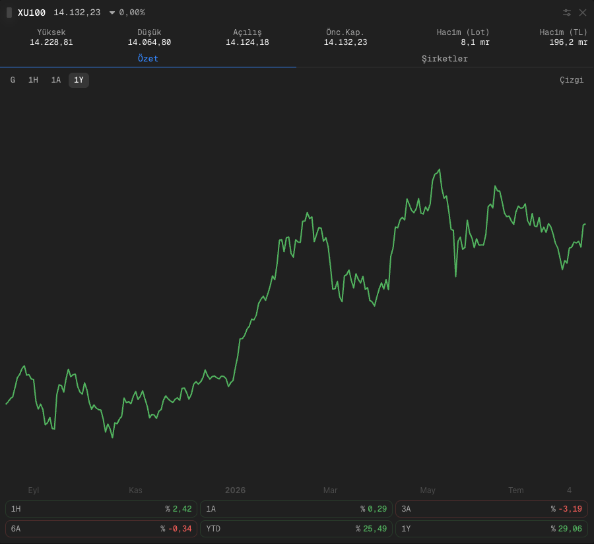The image size is (594, 544).
Task: Click the Hacim (TL) volume value
Action: point(568,42)
